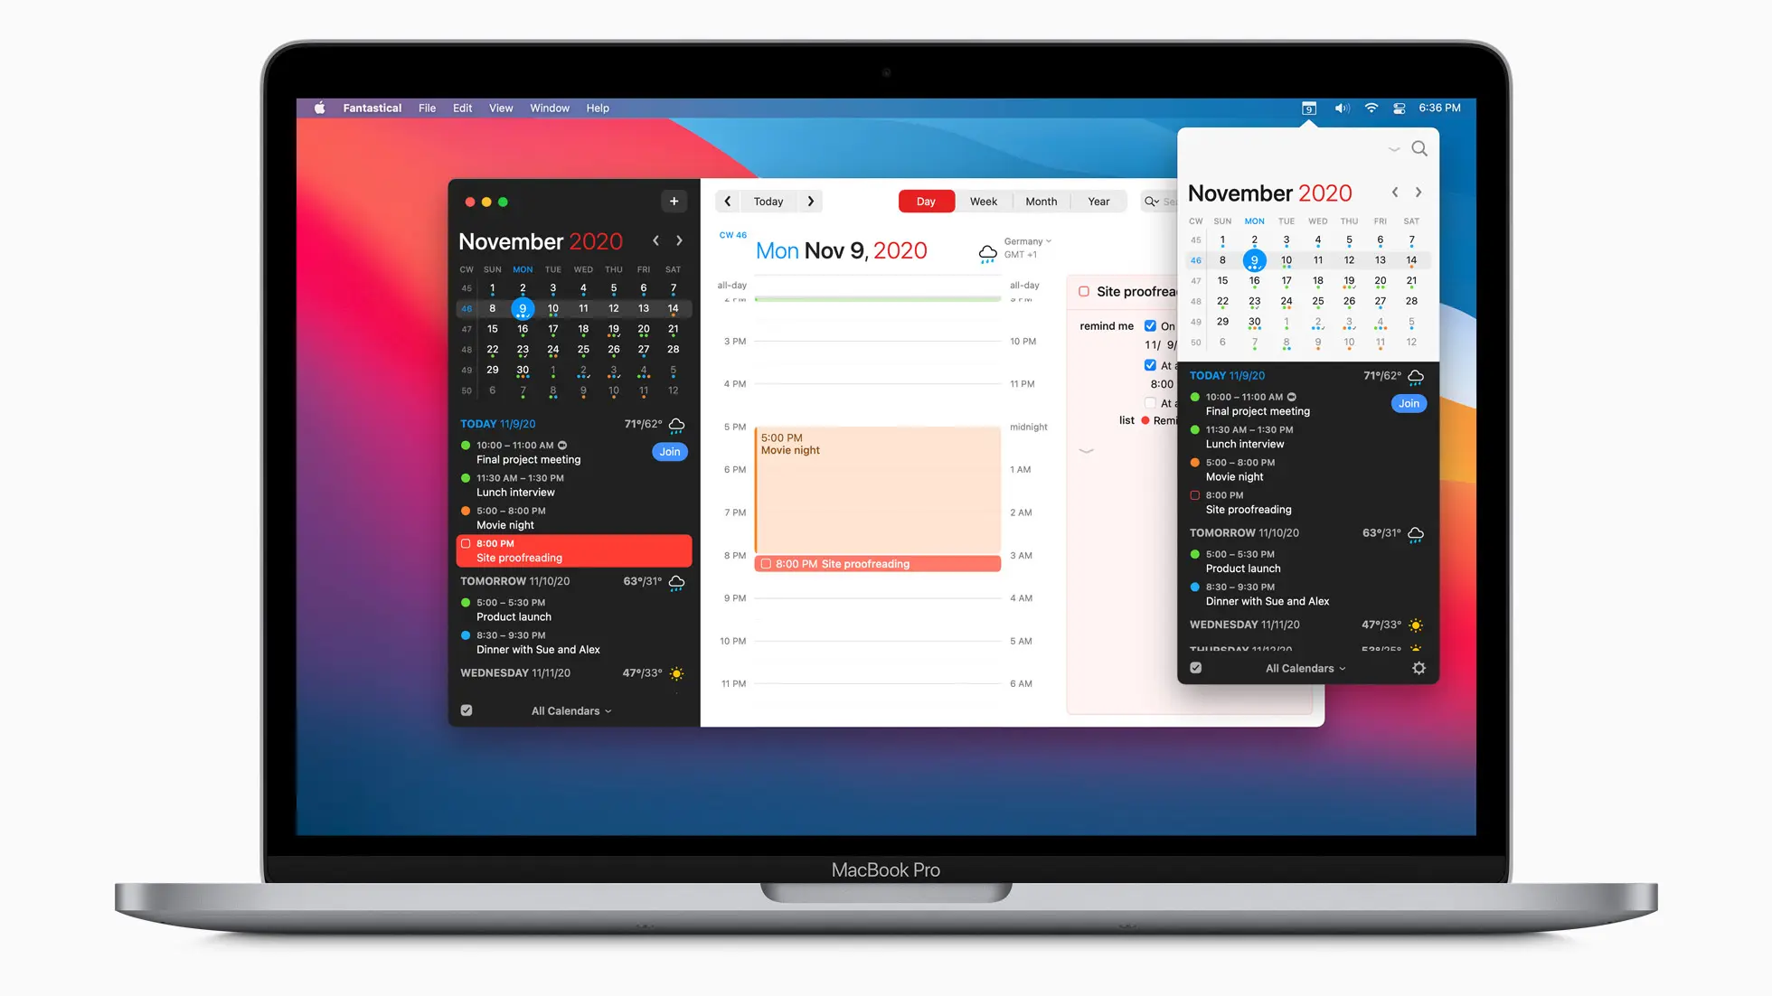Switch to Day view in Fantastical
The width and height of the screenshot is (1772, 996).
[x=928, y=201]
